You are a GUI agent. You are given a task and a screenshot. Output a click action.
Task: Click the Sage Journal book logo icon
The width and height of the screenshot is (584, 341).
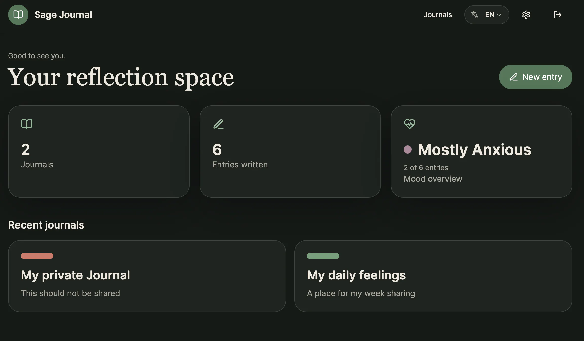(18, 15)
